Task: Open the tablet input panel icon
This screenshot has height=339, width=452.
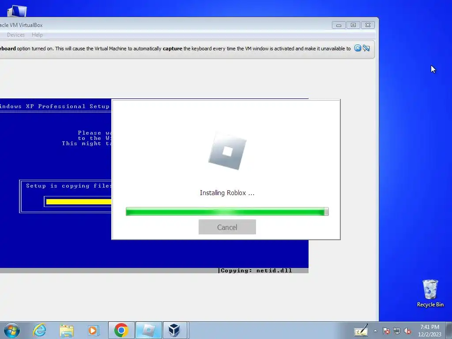Action: 361,330
